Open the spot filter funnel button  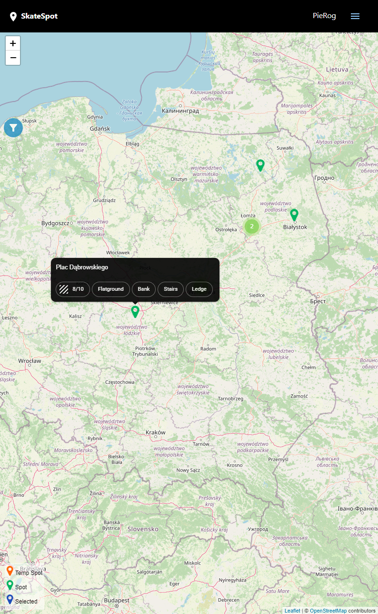13,128
